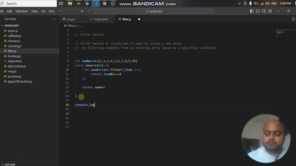This screenshot has width=296, height=166.
Task: Click 'let numbers1' declaration on line 8
Action: coord(86,61)
